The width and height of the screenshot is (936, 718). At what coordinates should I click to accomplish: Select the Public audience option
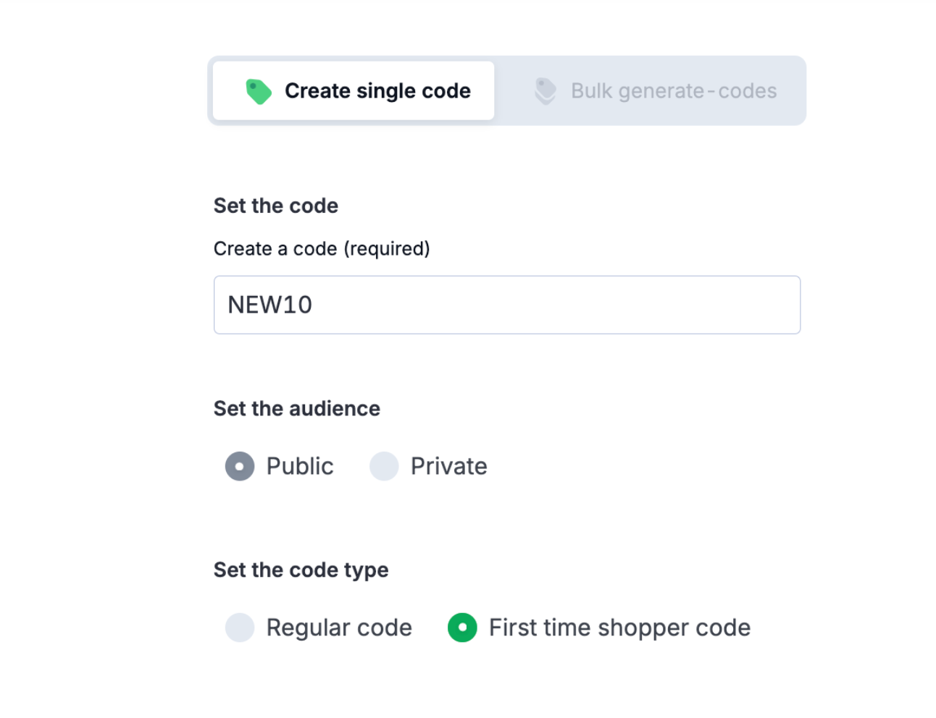239,466
